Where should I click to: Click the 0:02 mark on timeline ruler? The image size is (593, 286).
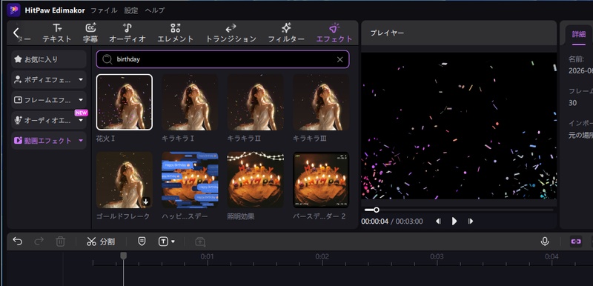[x=322, y=256]
